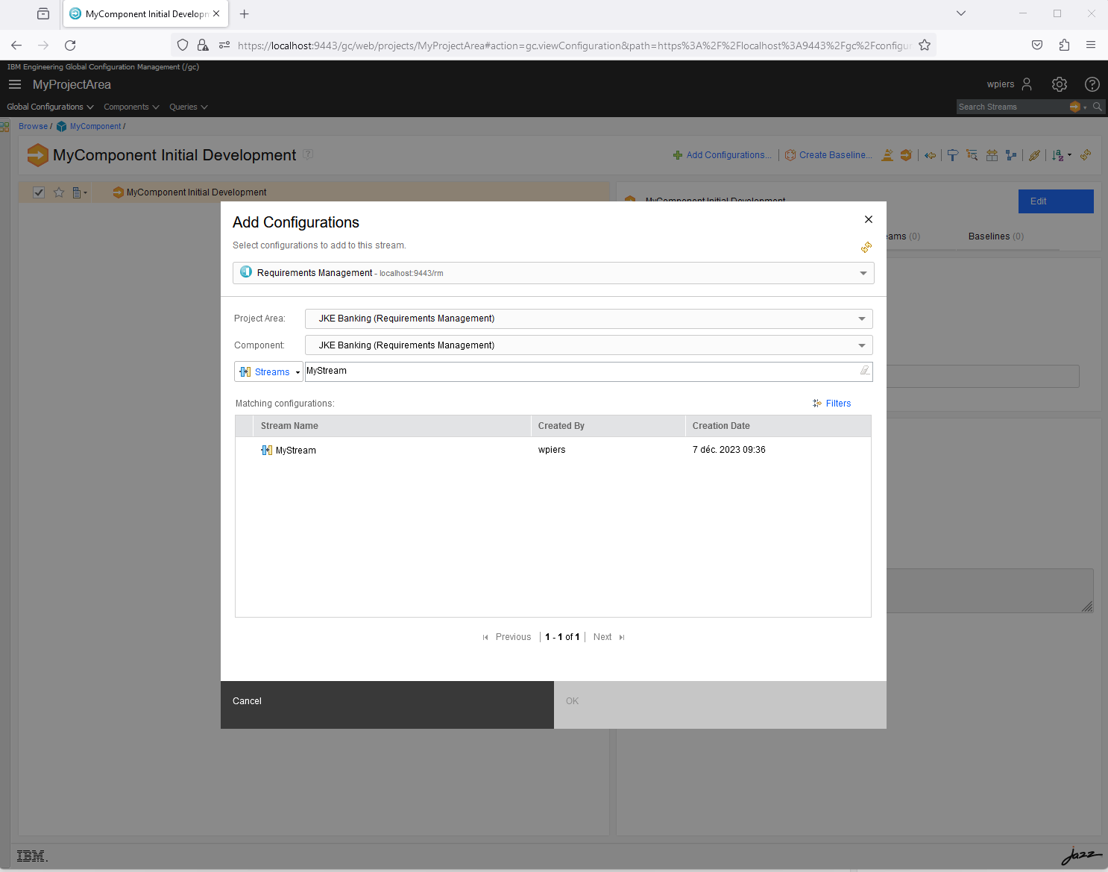This screenshot has width=1108, height=872.
Task: Click the Add Configurations... toolbar link
Action: click(728, 155)
